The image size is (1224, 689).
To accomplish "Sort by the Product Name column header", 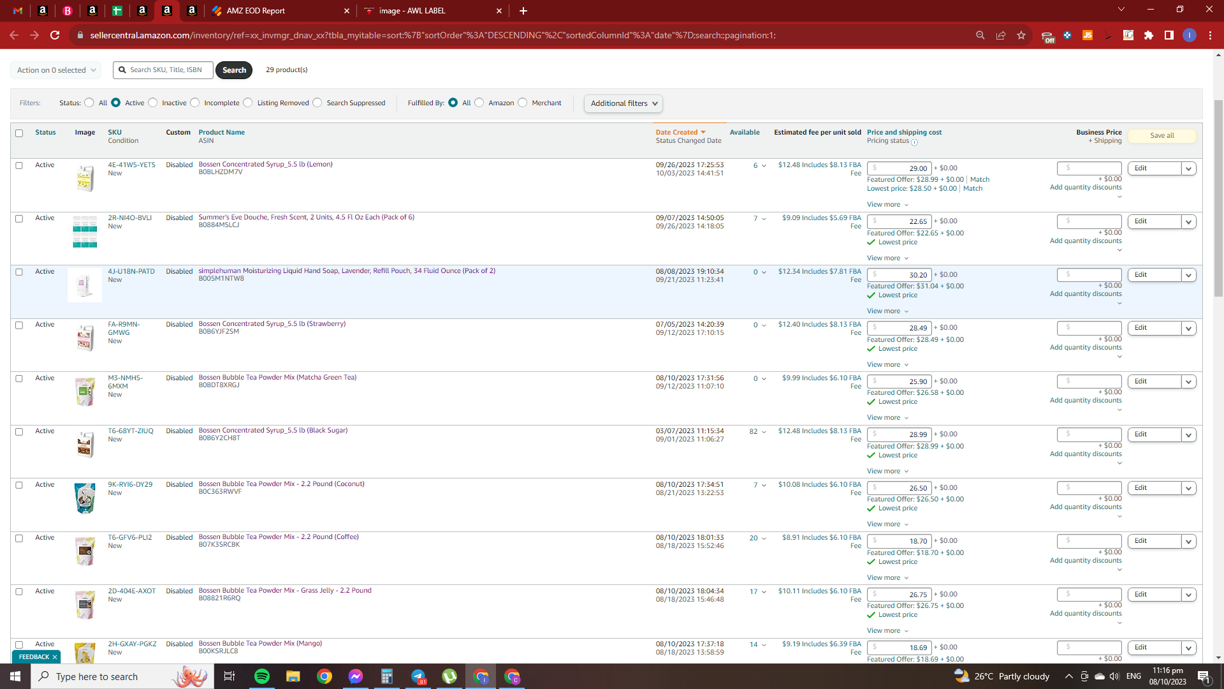I will (x=222, y=133).
